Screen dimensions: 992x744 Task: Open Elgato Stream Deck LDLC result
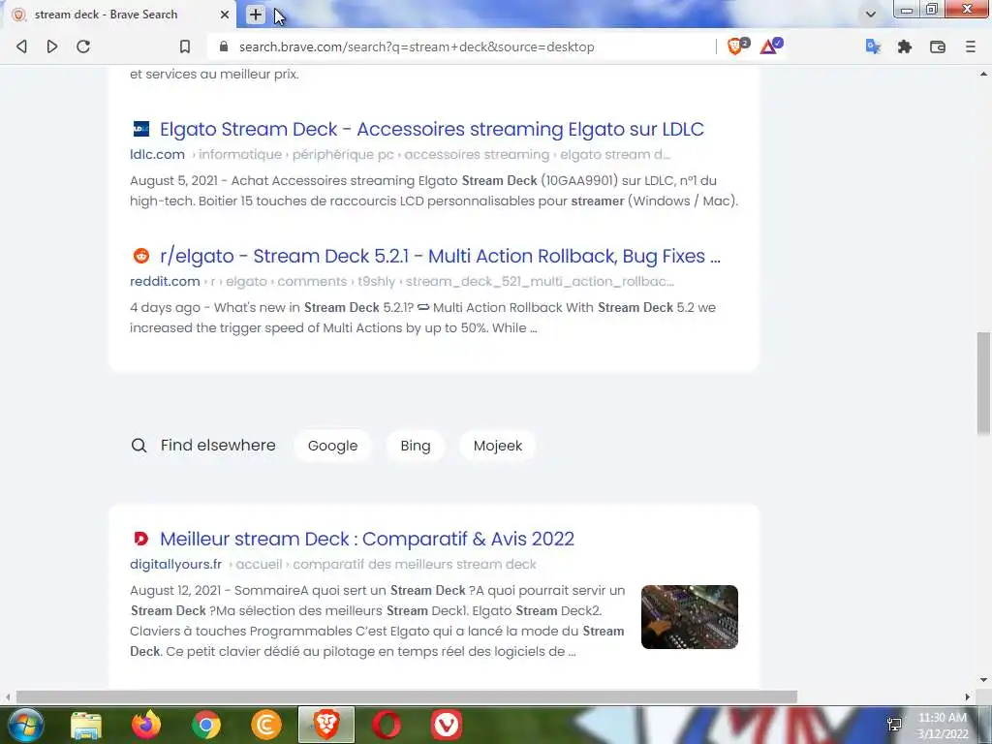[x=431, y=129]
